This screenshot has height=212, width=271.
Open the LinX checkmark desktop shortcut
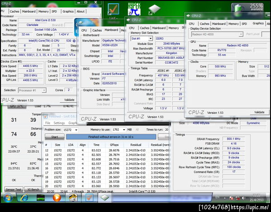[x=113, y=9]
